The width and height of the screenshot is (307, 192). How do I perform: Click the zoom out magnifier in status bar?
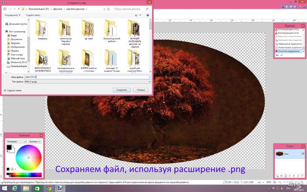[280, 182]
